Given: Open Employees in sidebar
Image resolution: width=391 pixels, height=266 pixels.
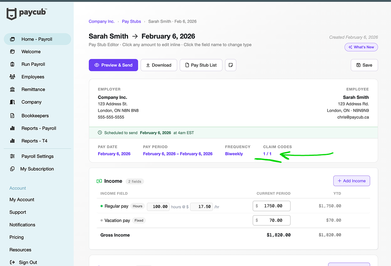Looking at the screenshot, I should point(33,77).
